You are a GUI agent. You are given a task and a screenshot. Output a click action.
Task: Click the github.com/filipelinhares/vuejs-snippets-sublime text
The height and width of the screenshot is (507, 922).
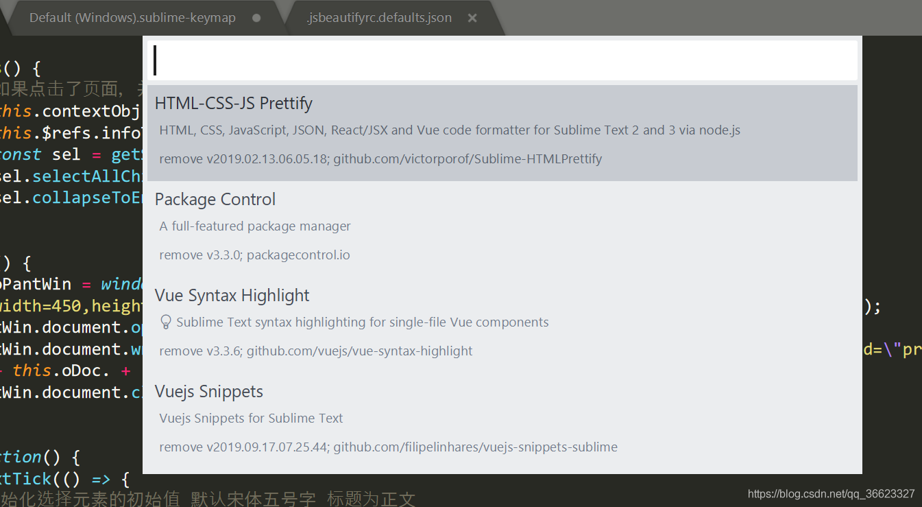coord(475,447)
